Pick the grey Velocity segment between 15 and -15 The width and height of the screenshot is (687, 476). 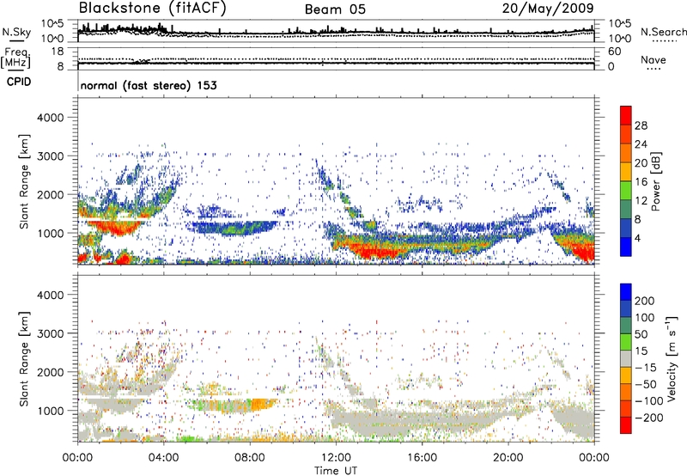[x=626, y=358]
